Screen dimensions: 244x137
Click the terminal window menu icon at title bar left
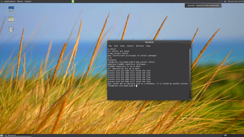109,42
